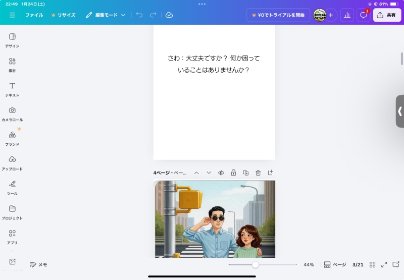
Task: Open the アップロード (Uploads) panel
Action: pyautogui.click(x=12, y=162)
